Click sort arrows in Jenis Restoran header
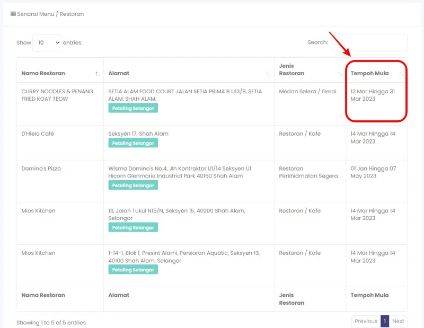The width and height of the screenshot is (424, 328). [x=340, y=74]
